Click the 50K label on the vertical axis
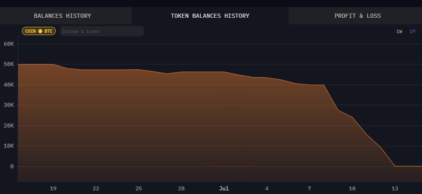 pos(9,64)
